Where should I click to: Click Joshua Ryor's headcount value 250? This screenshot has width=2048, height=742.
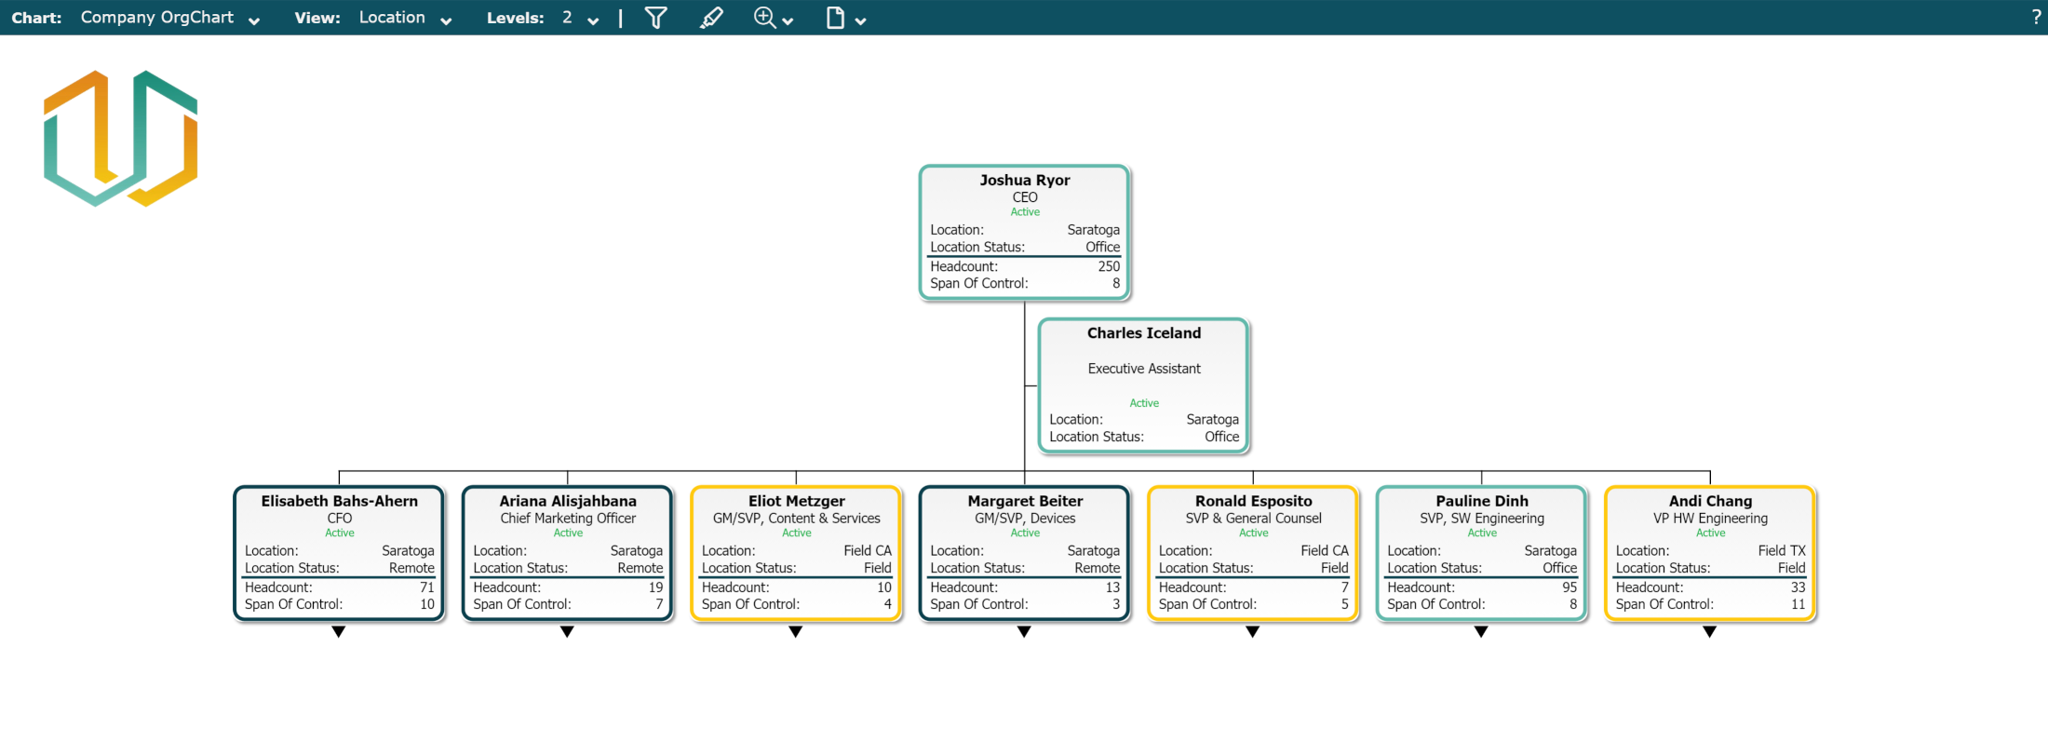[x=1109, y=266]
